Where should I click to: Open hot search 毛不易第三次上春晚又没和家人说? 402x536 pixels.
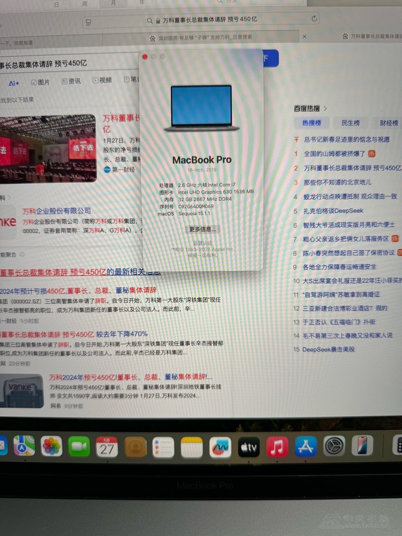347,335
